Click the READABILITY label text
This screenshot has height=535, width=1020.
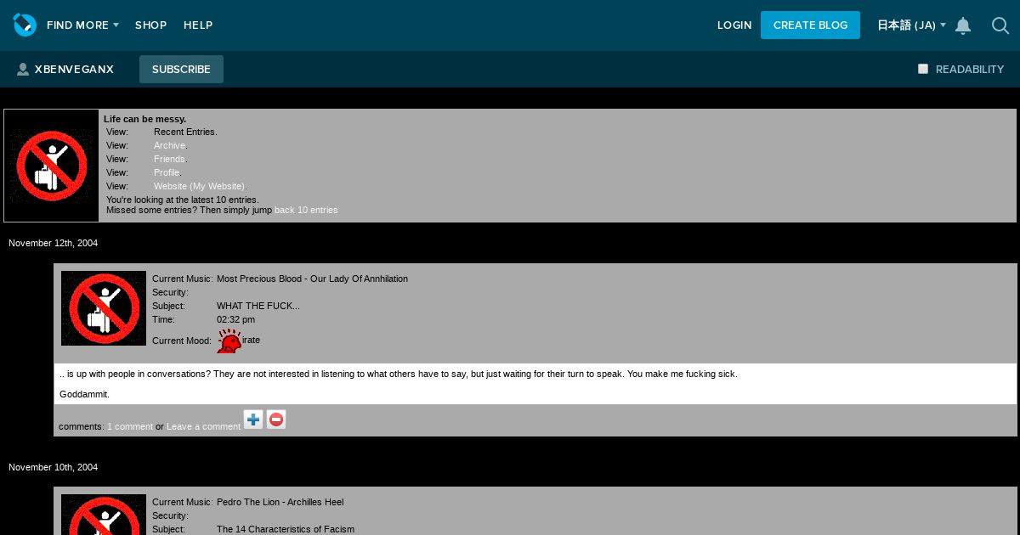(x=970, y=70)
